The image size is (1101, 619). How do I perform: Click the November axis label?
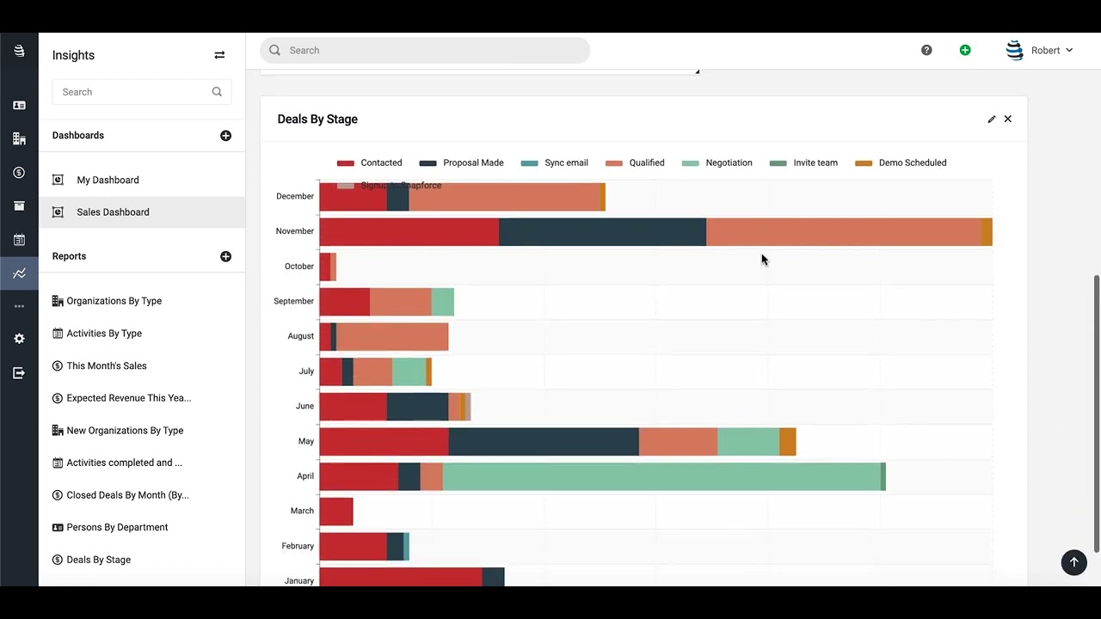295,231
